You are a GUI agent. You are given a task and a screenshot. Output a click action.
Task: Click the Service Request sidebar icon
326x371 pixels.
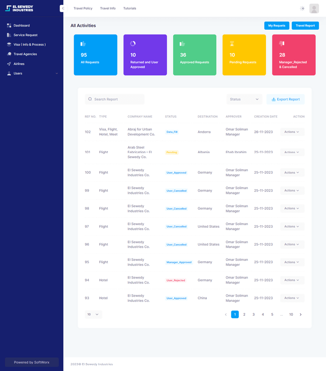tap(9, 35)
